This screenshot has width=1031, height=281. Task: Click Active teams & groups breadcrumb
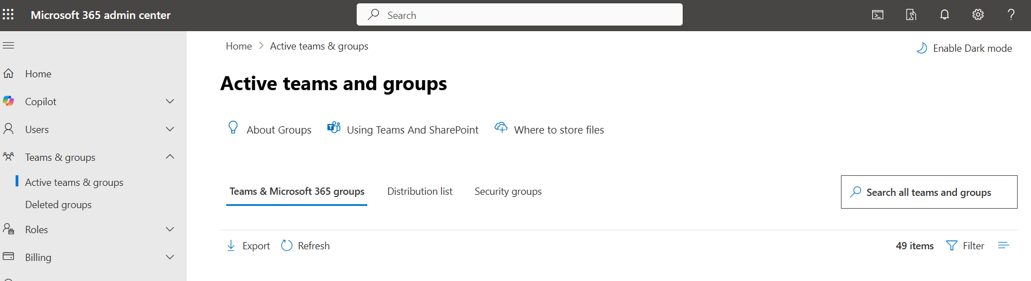(319, 46)
